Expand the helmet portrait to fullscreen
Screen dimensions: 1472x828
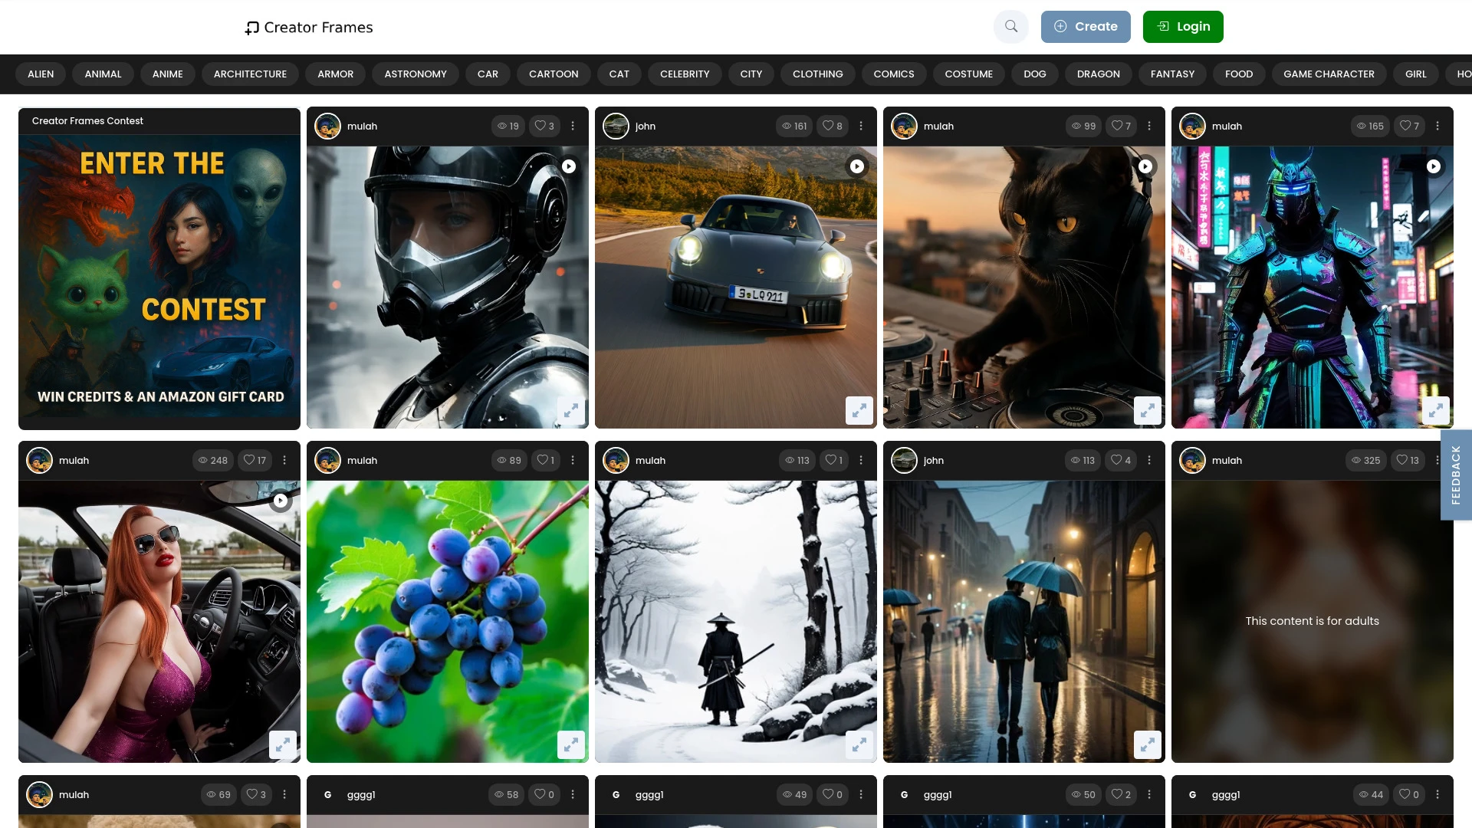pos(571,411)
